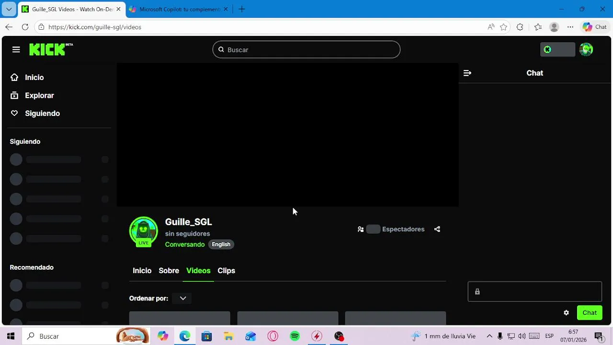Close the Guille_SGL Videos tab
The width and height of the screenshot is (613, 345).
[118, 9]
